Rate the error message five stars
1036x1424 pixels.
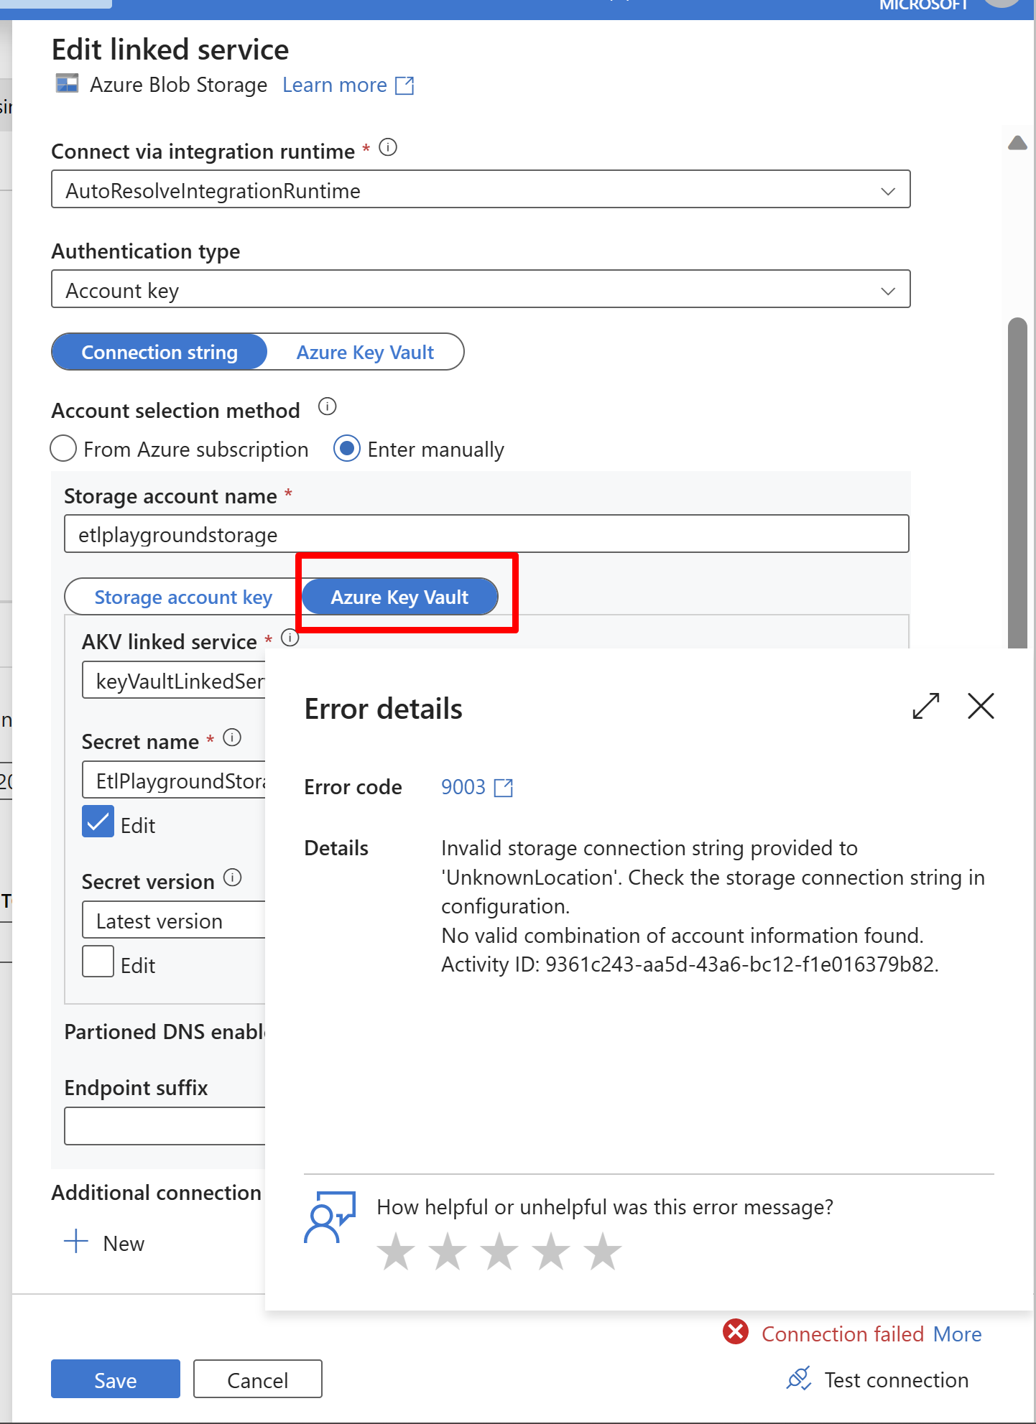point(603,1251)
